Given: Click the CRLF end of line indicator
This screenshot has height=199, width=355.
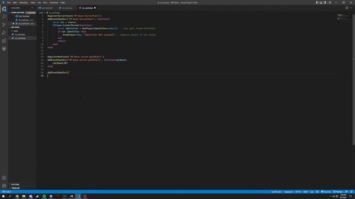Looking at the screenshot, I should pos(306,192).
